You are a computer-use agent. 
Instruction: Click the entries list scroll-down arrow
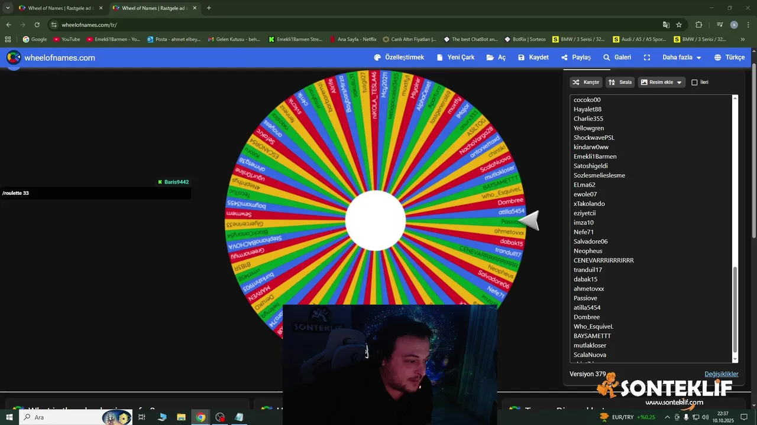click(735, 359)
